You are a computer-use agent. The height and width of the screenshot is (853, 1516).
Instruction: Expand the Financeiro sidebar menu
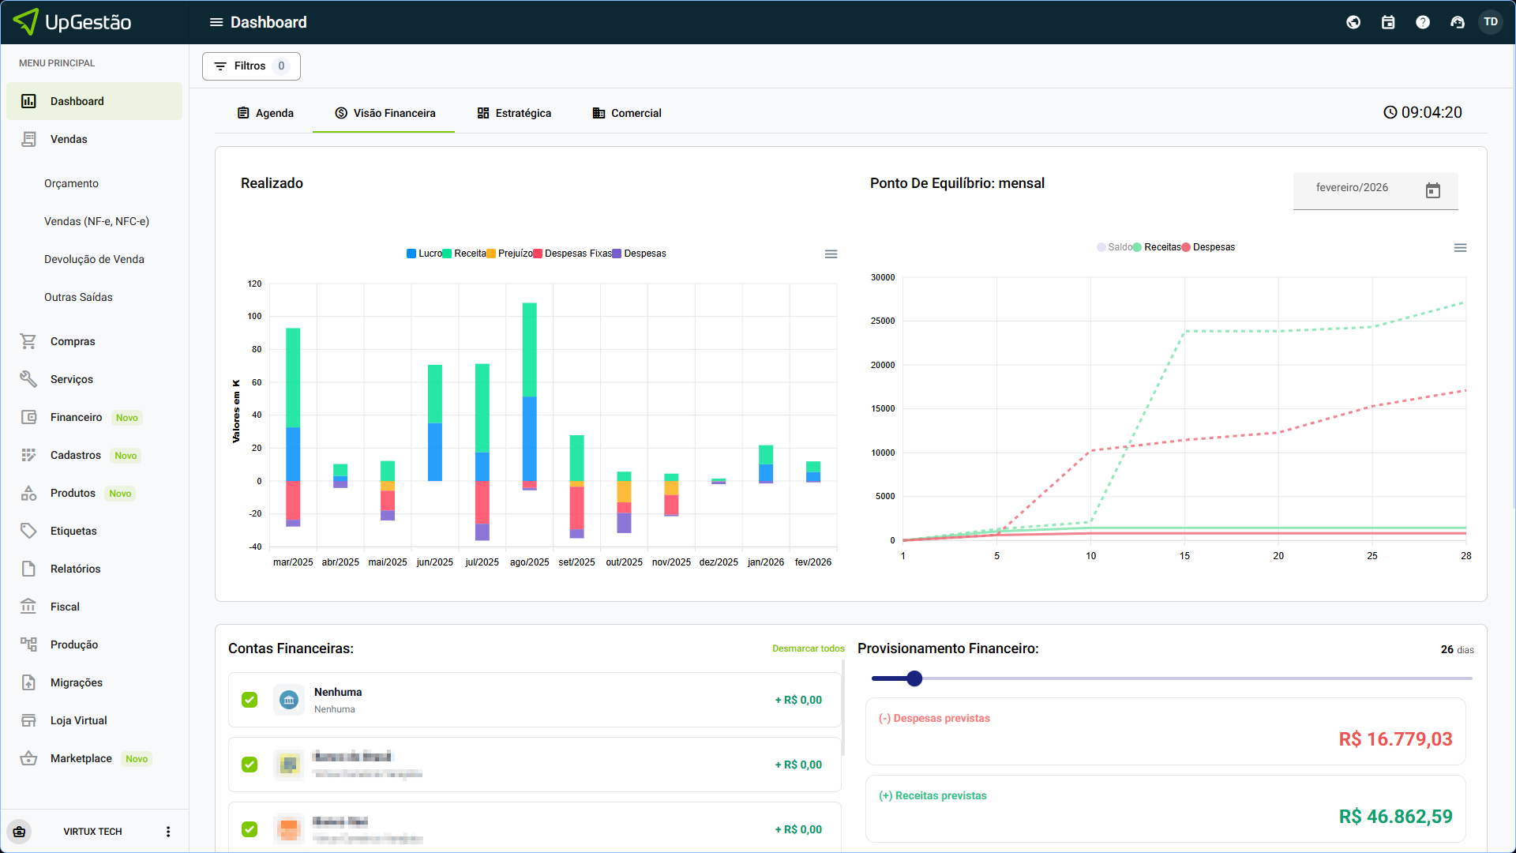(x=76, y=417)
